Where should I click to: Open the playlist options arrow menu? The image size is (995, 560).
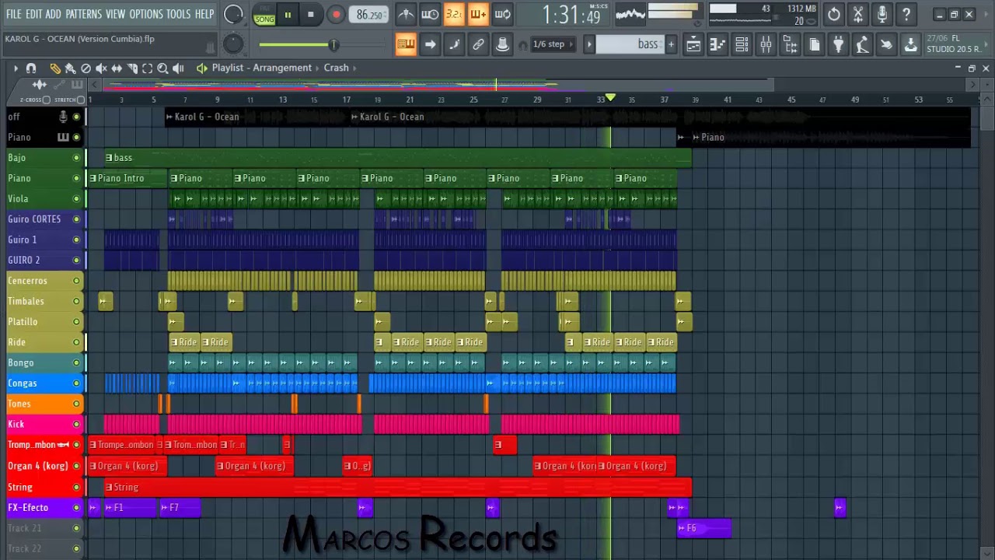pos(16,68)
